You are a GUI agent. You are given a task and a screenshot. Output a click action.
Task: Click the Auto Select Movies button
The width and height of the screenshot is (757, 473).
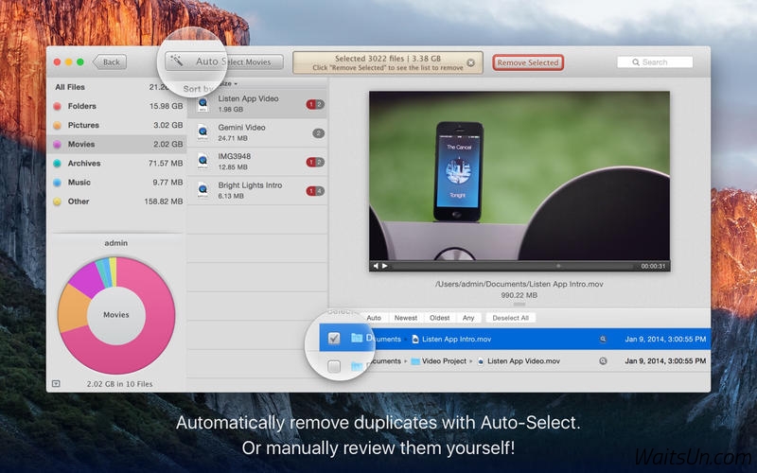click(224, 61)
